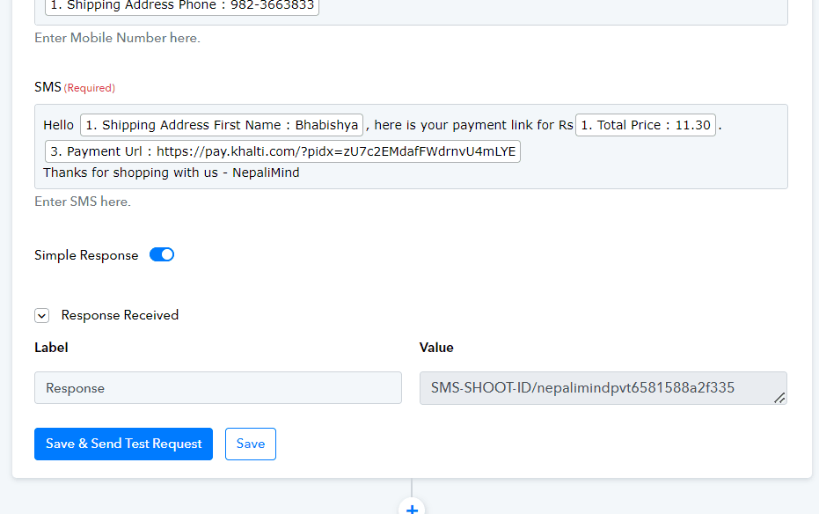
Task: Add a new step with plus icon
Action: [412, 509]
